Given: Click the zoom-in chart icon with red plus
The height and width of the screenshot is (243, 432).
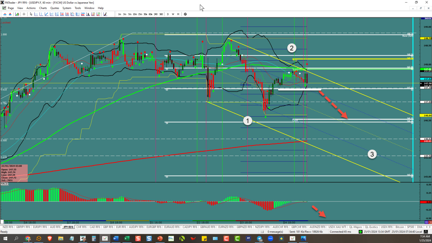Looking at the screenshot, I should 10,14.
